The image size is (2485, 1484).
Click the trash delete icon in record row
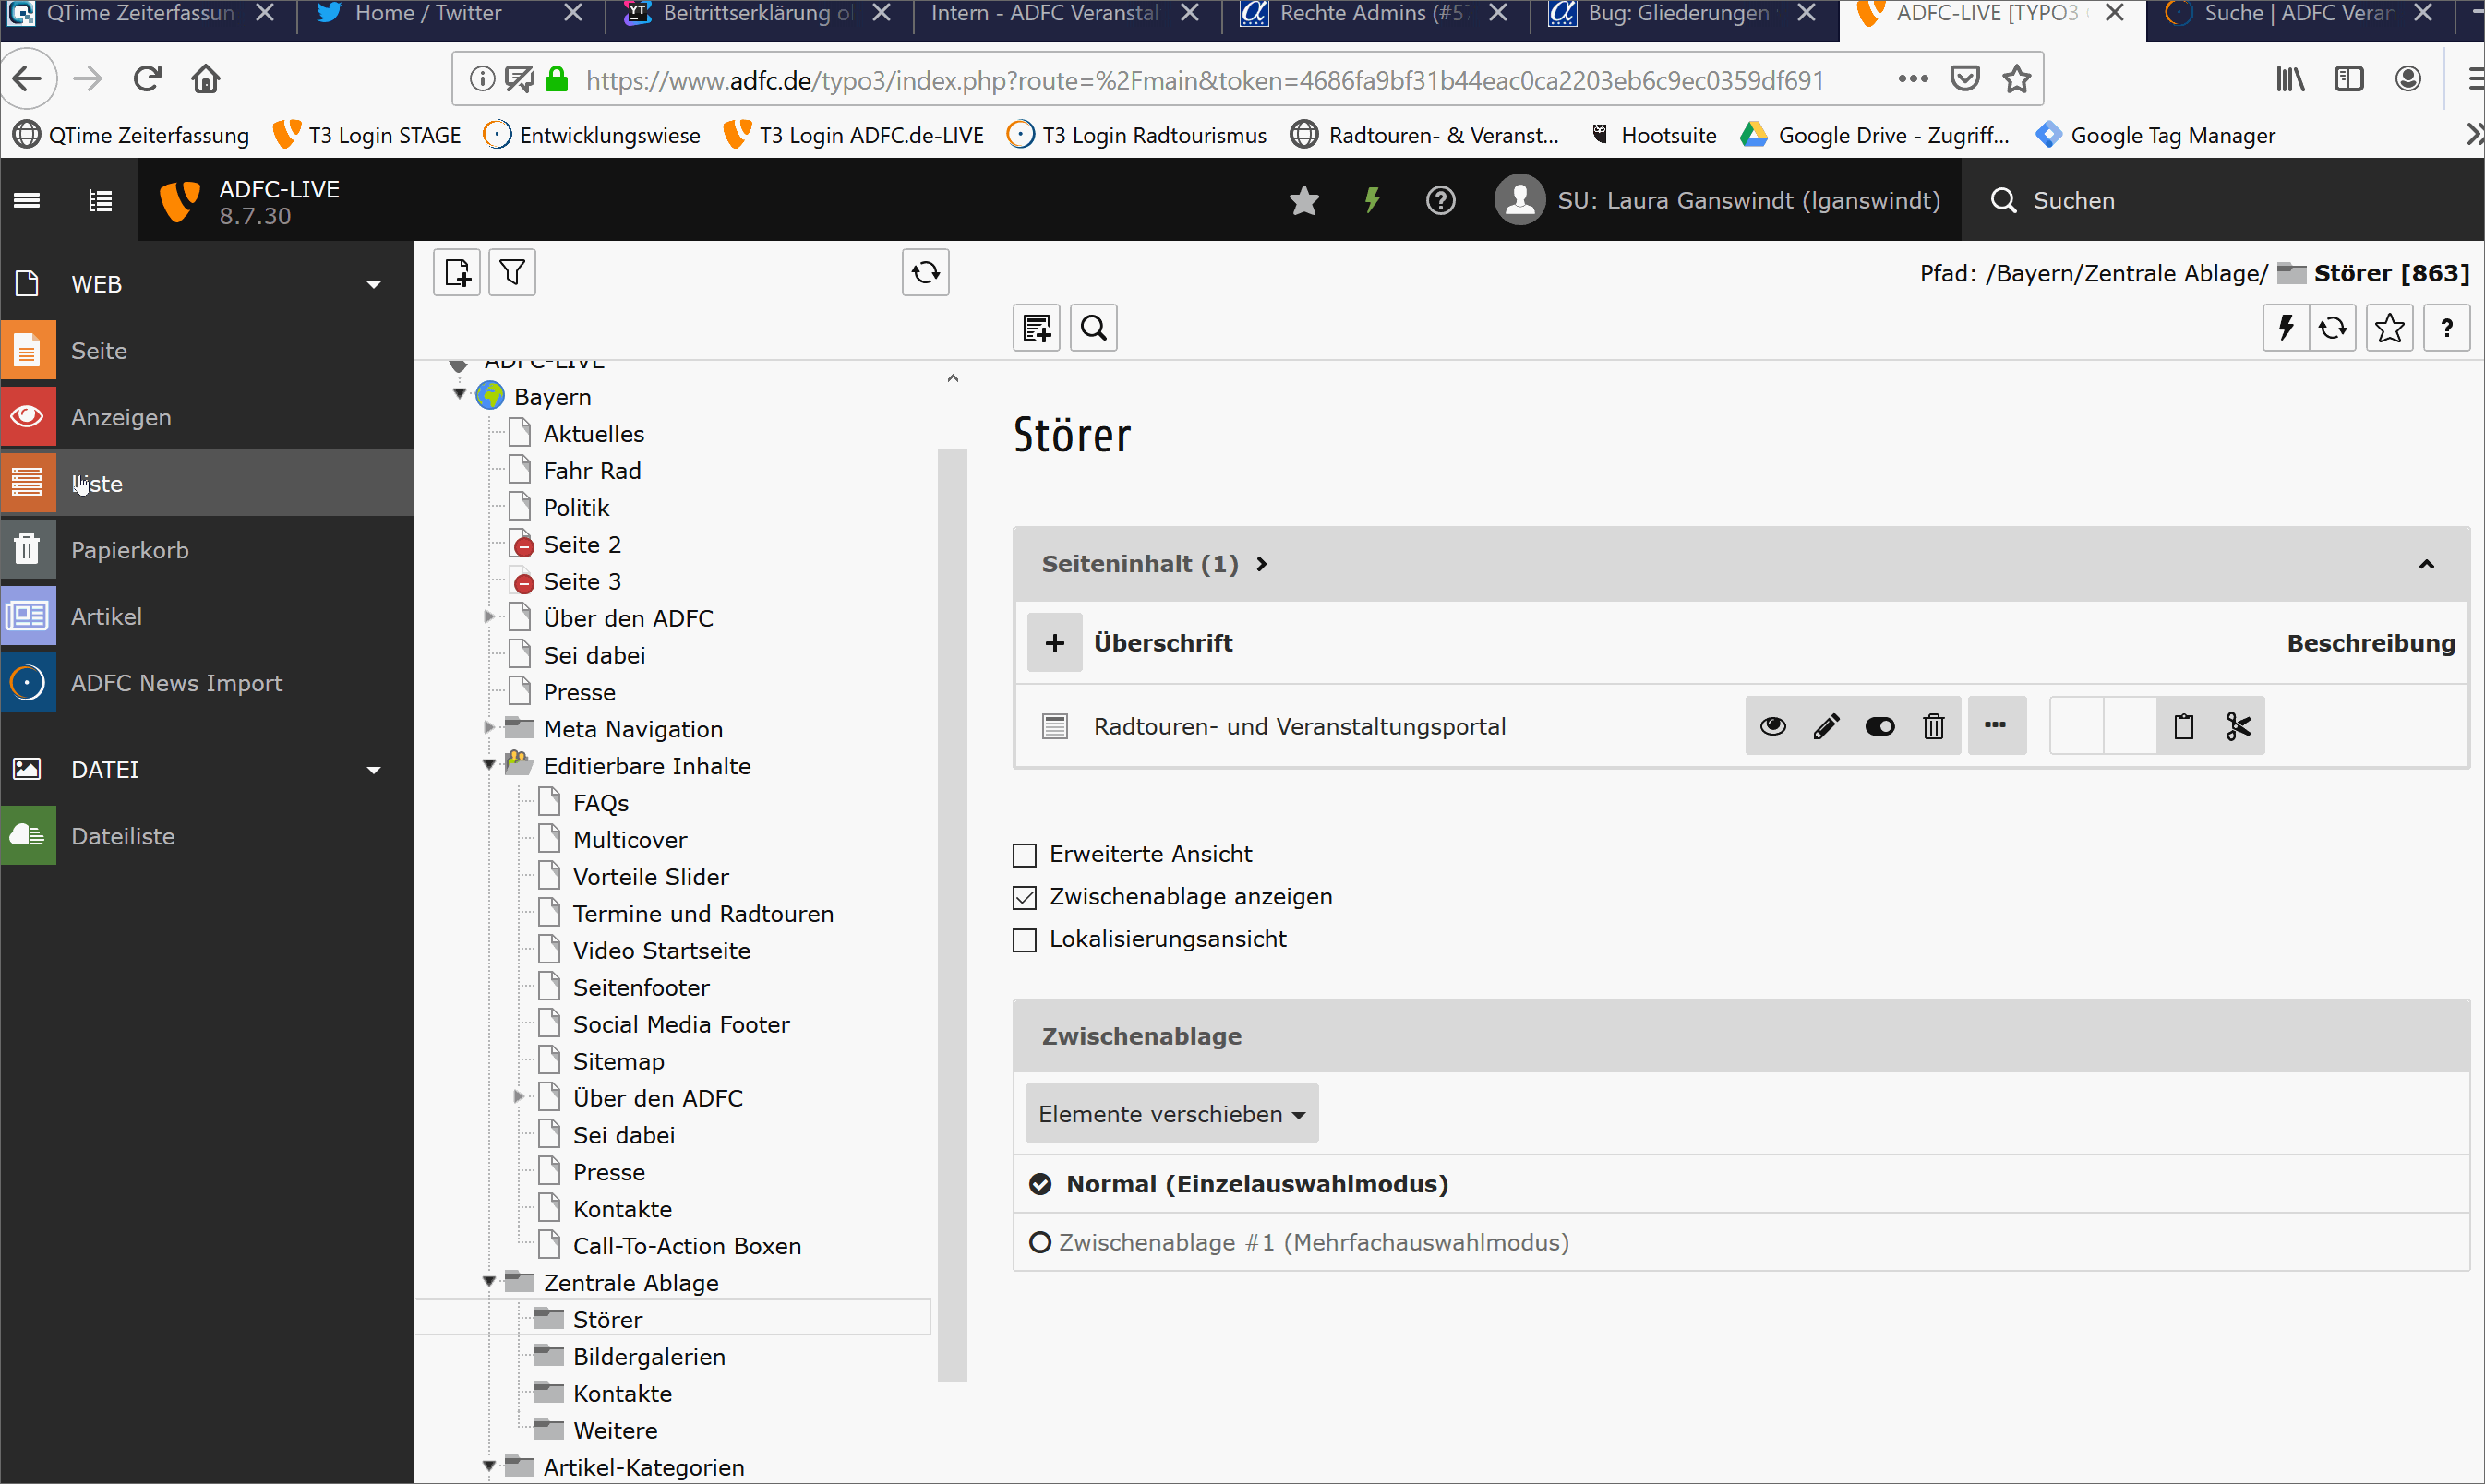[x=1933, y=726]
